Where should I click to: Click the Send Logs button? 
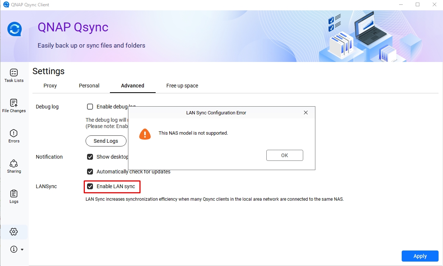(x=106, y=141)
